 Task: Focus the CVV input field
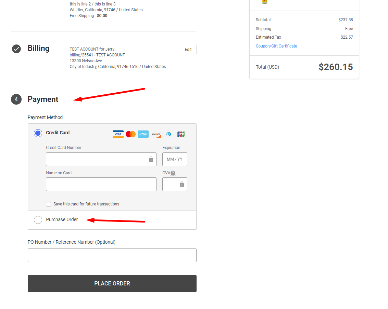(175, 184)
